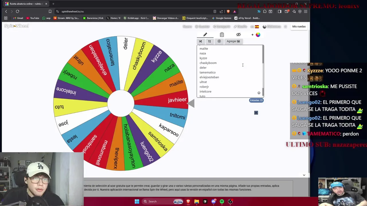Click the white wheel center to spin

pyautogui.click(x=121, y=104)
